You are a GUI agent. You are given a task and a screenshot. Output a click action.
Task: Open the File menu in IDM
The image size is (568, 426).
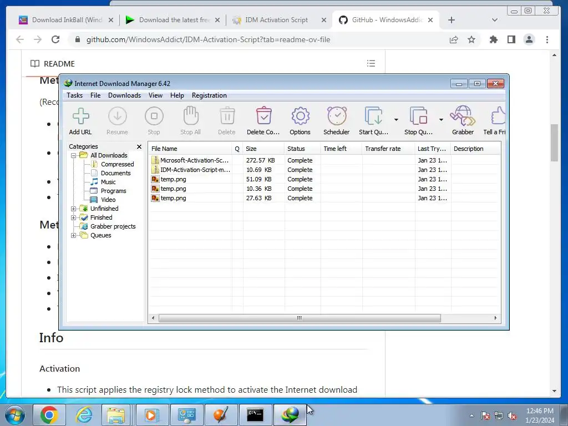(x=95, y=95)
